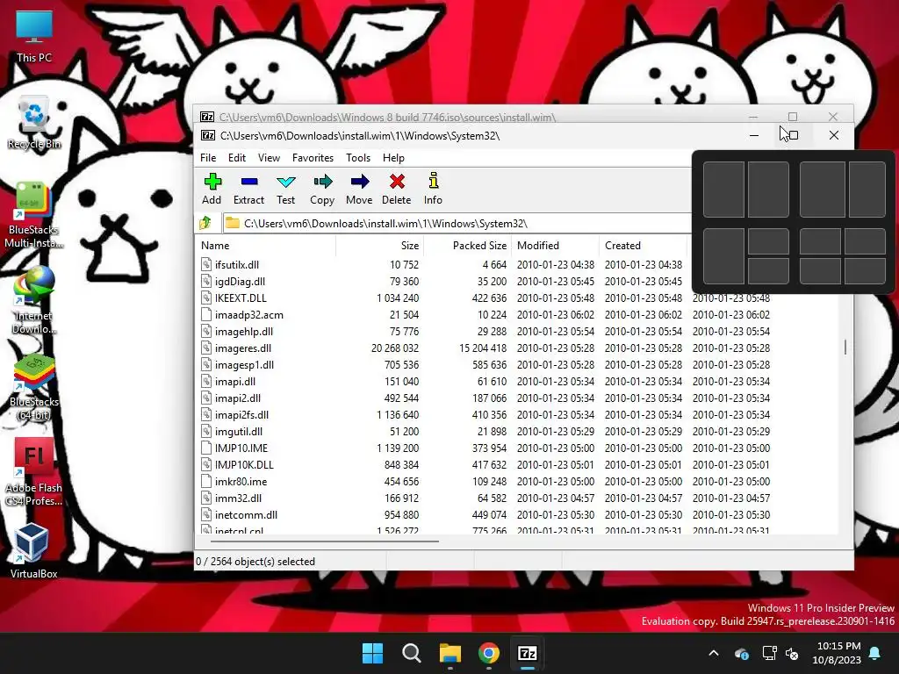Sort by the Created column header
Image resolution: width=899 pixels, height=674 pixels.
(643, 246)
